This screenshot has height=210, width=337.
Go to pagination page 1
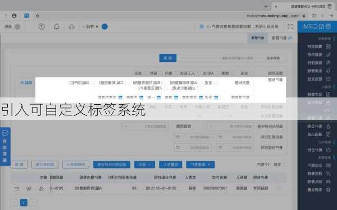24,203
